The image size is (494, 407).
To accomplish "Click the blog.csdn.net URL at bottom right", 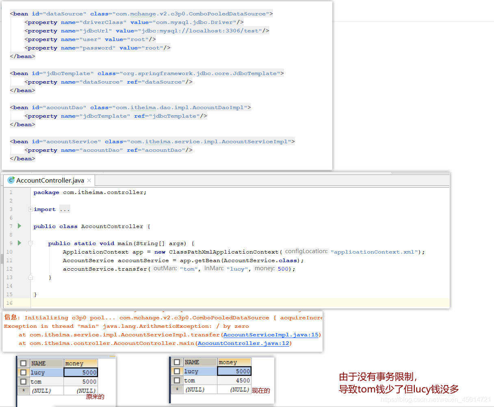I will coord(436,400).
